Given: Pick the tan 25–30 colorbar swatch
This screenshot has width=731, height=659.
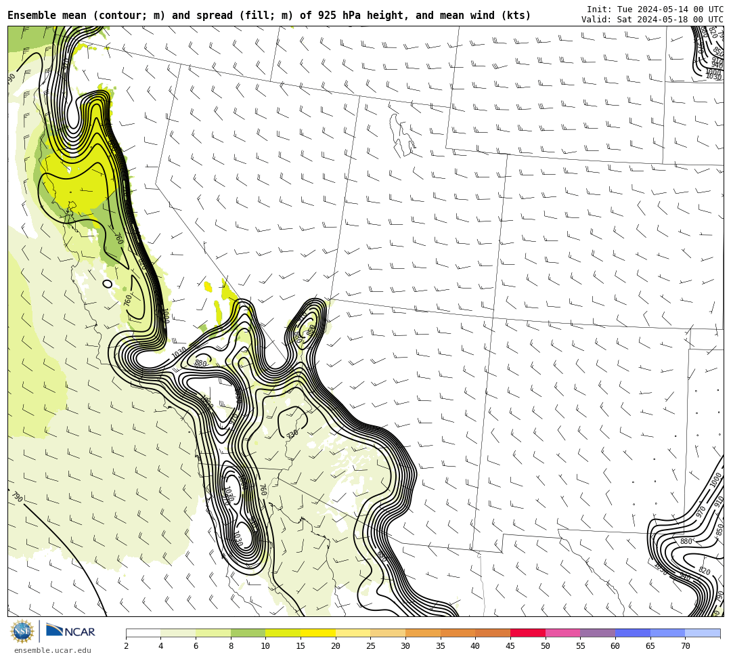Looking at the screenshot, I should 388,633.
